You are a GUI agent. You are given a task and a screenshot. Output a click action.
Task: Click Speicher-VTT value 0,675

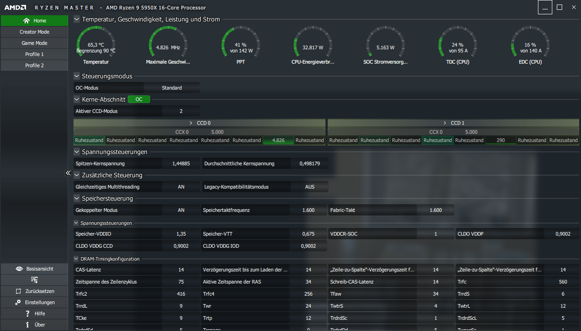[x=308, y=234]
